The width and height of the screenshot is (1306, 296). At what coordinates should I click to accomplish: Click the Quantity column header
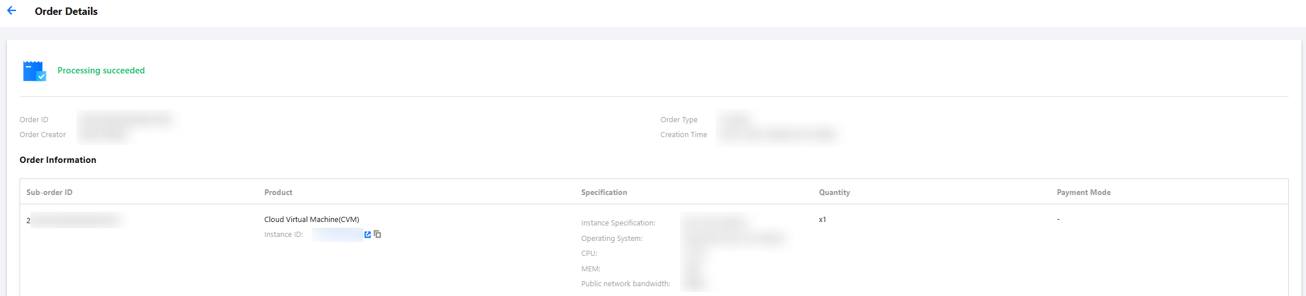click(834, 192)
